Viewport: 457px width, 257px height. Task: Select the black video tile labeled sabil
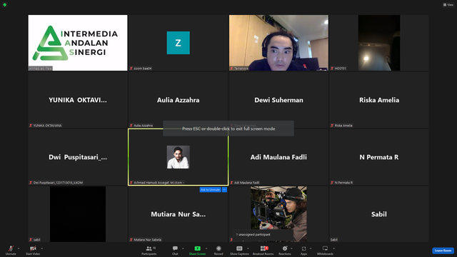(78, 214)
